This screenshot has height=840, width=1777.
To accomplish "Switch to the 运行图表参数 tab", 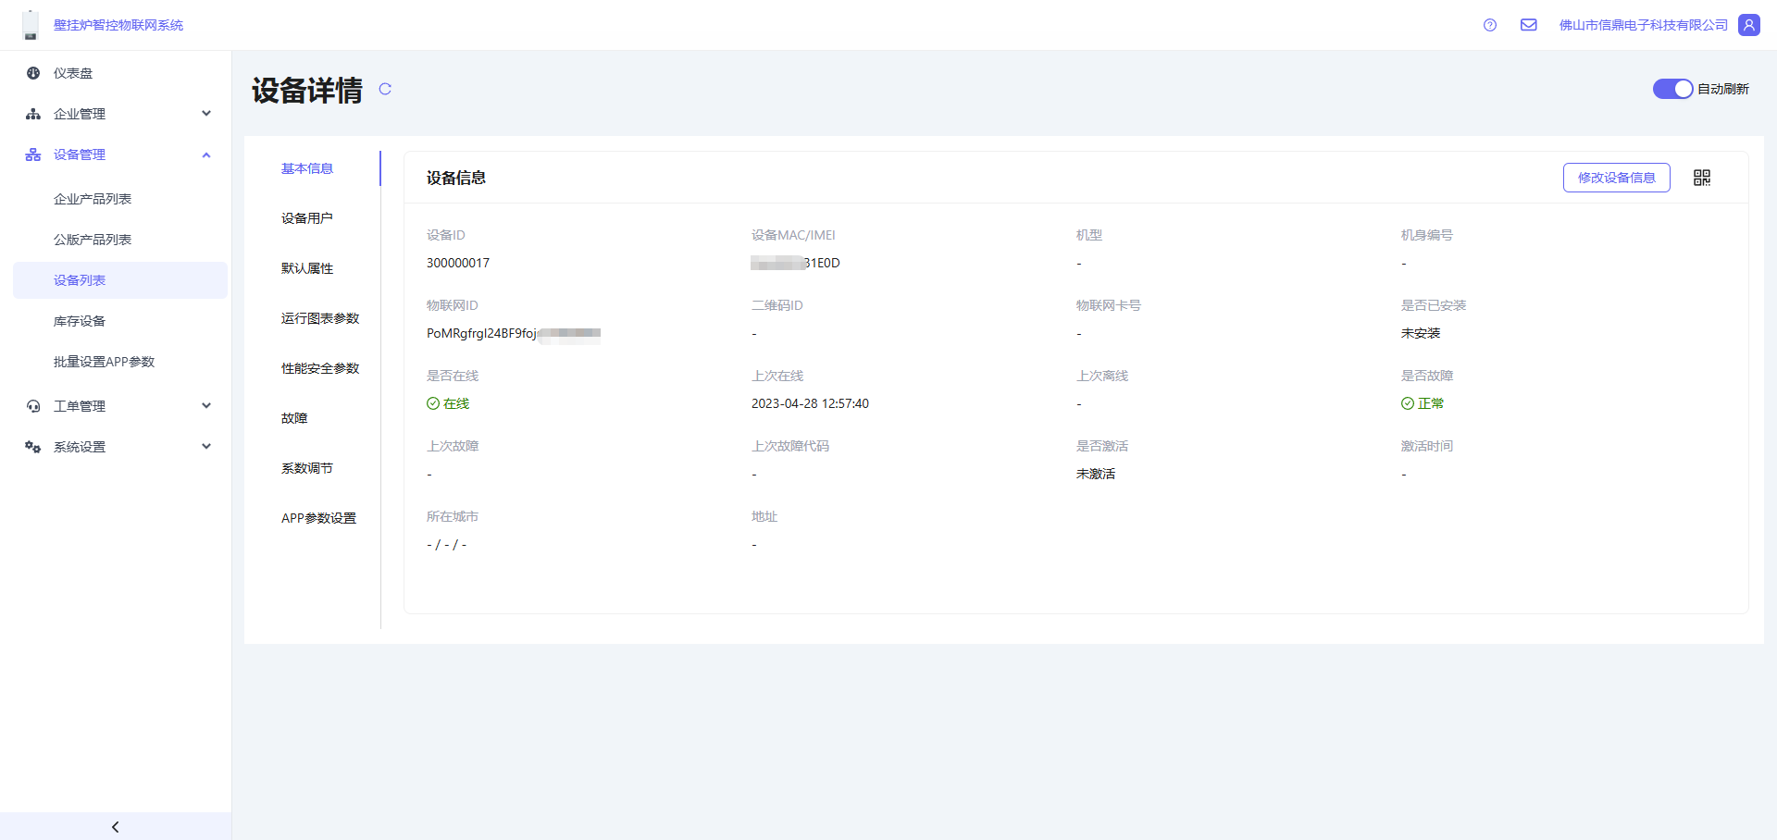I will click(320, 318).
